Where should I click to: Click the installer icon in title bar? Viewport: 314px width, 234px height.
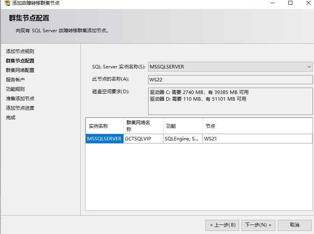[7, 3]
